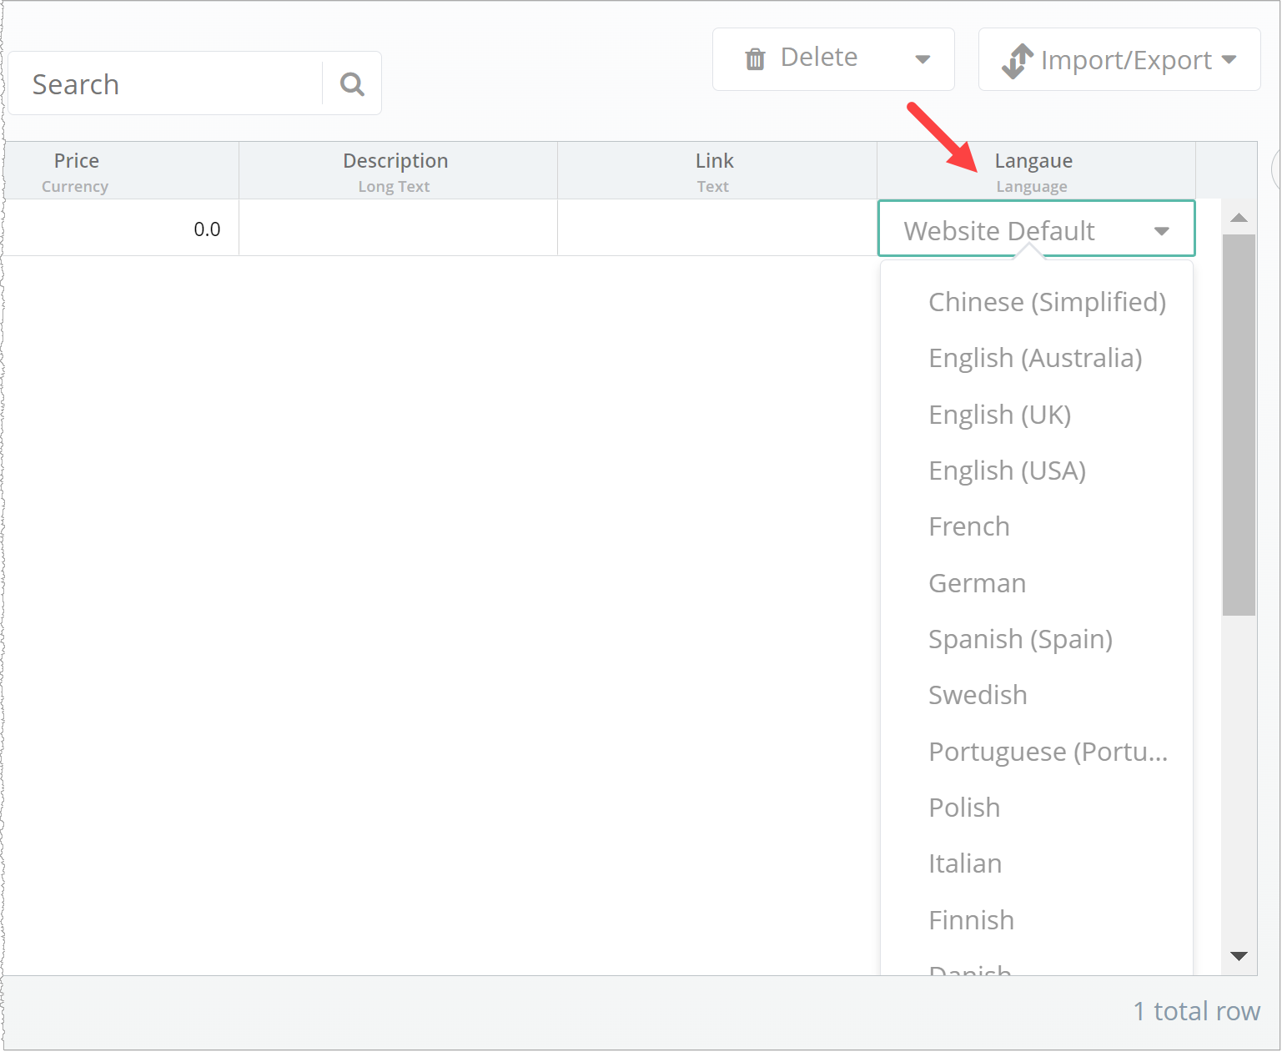The image size is (1282, 1052).
Task: Choose English (Australia) language option
Action: click(1034, 358)
